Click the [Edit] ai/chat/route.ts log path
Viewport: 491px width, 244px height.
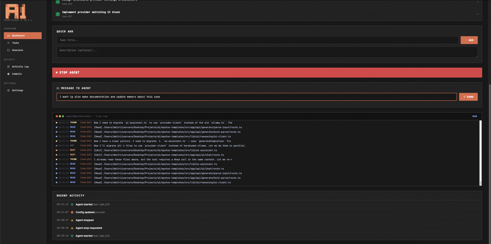[159, 155]
